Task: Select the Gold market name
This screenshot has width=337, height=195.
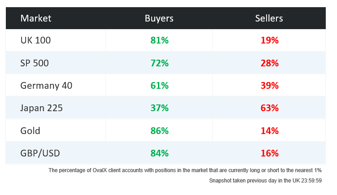Action: [30, 131]
